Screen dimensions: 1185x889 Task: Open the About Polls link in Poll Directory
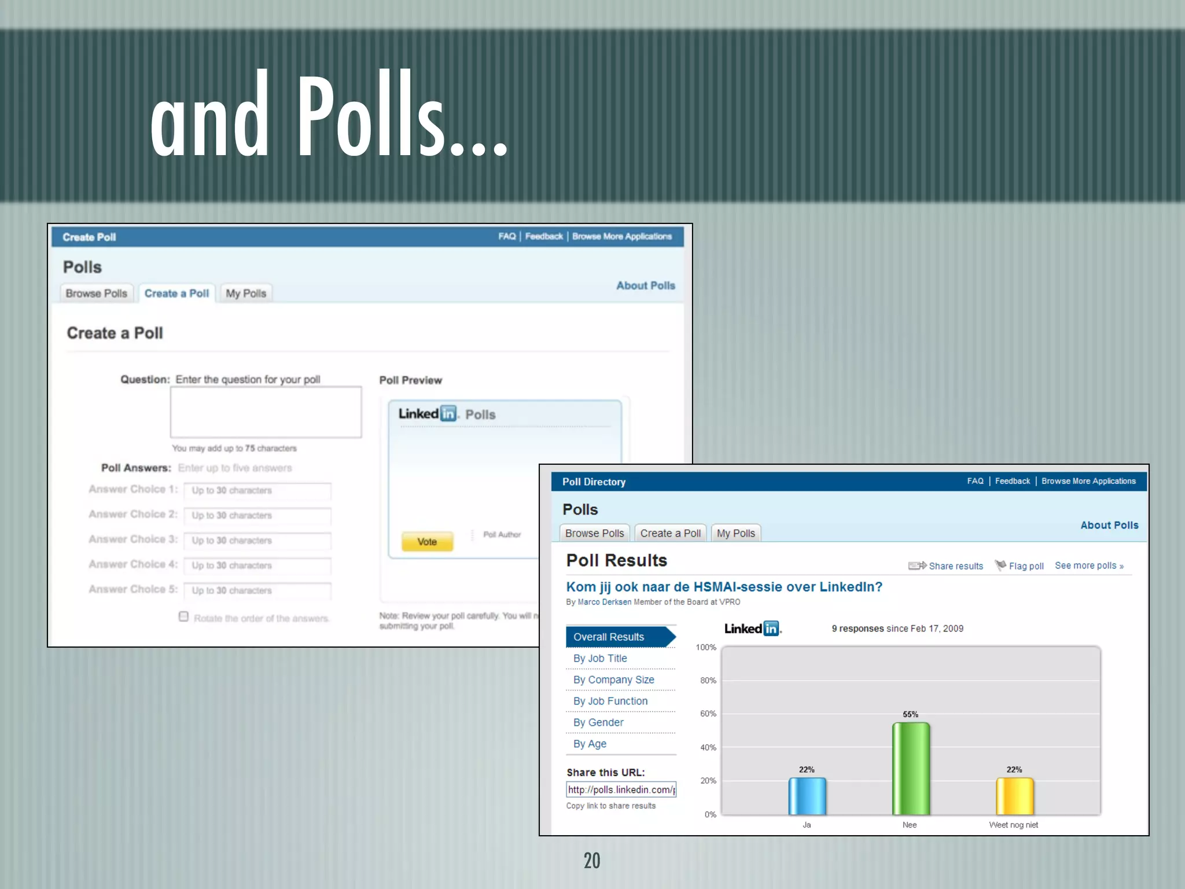pos(1109,525)
